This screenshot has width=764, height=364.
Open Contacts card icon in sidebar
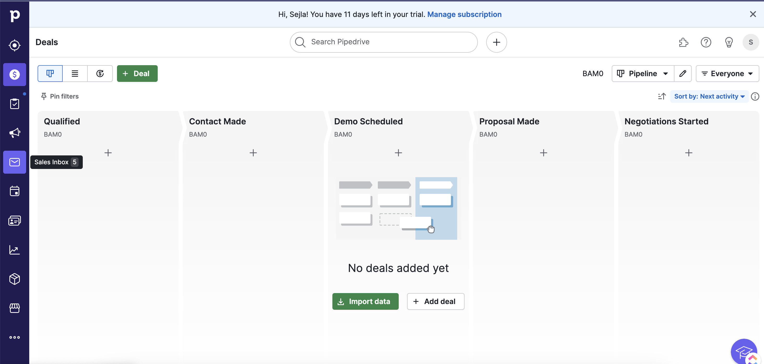click(x=15, y=221)
